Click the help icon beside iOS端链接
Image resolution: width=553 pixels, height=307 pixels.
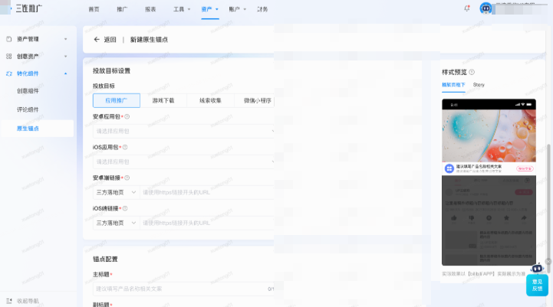125,208
